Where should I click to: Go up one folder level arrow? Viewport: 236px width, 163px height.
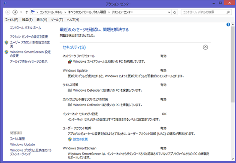(x=27, y=12)
